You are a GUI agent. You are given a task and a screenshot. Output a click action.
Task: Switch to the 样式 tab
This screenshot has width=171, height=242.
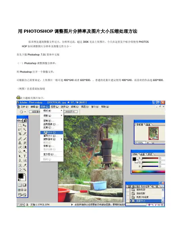150,154
